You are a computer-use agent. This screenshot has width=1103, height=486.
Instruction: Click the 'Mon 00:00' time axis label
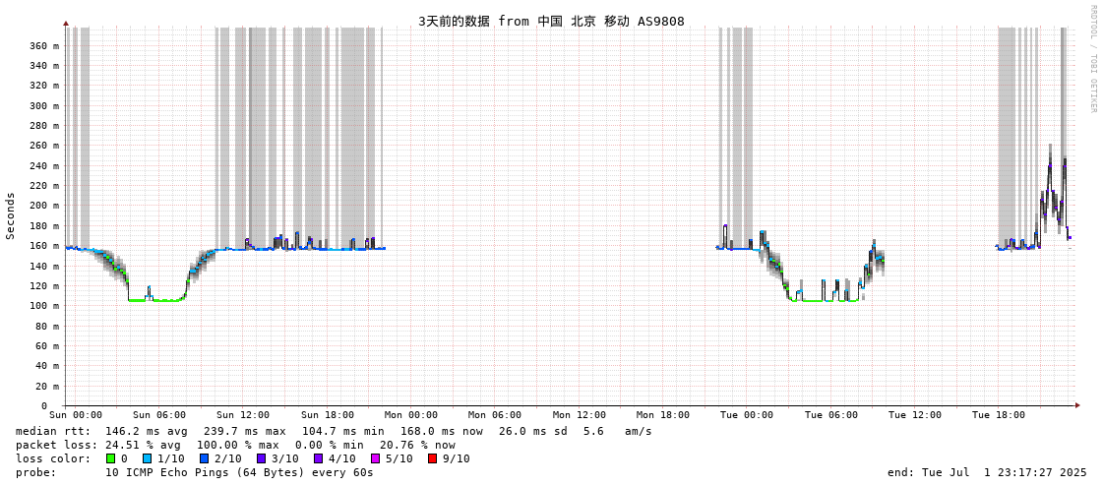click(411, 415)
